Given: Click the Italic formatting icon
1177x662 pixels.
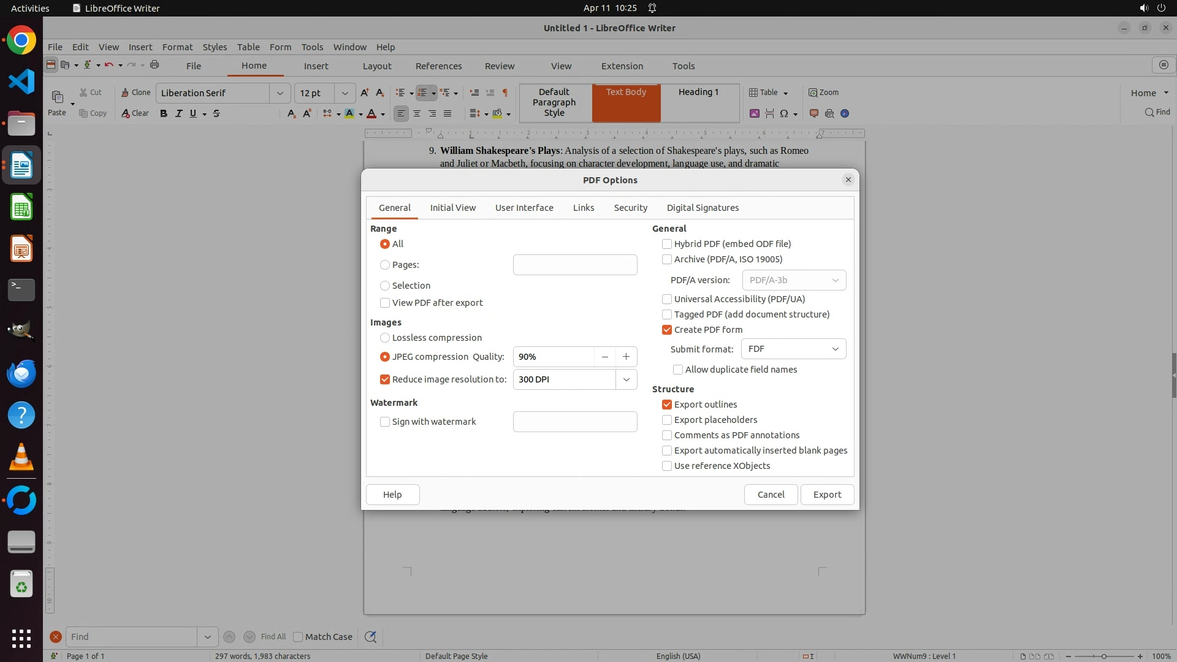Looking at the screenshot, I should (x=178, y=113).
